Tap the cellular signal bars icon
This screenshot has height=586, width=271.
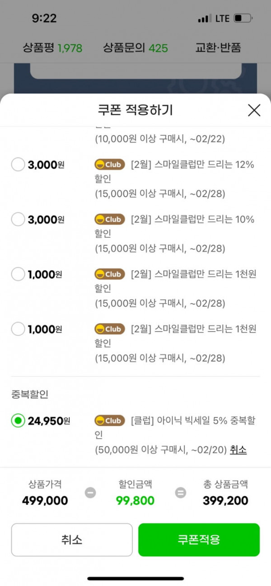(204, 19)
